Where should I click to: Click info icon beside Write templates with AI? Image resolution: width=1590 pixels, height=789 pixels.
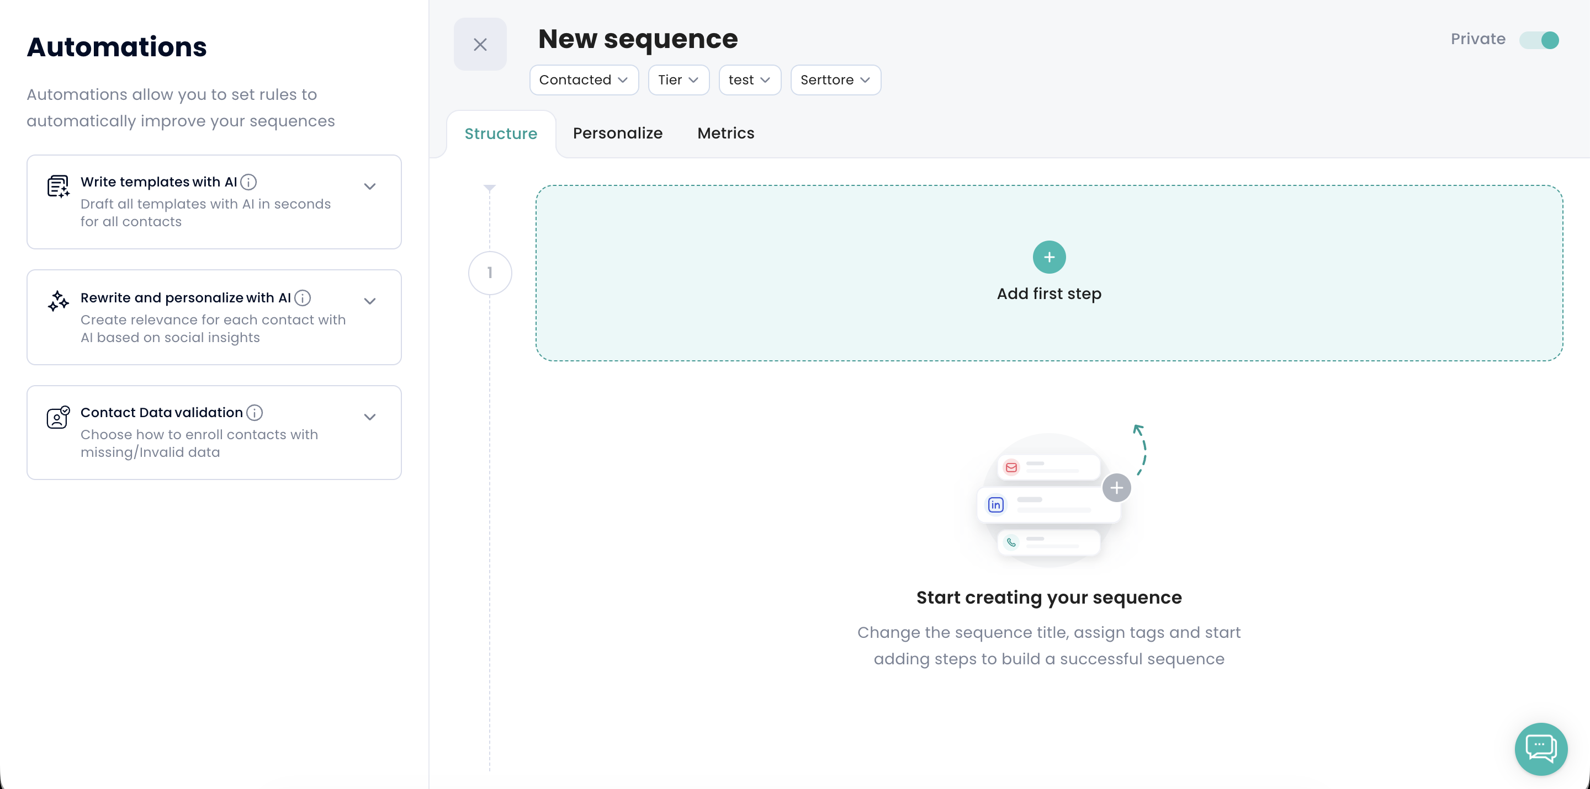[248, 182]
